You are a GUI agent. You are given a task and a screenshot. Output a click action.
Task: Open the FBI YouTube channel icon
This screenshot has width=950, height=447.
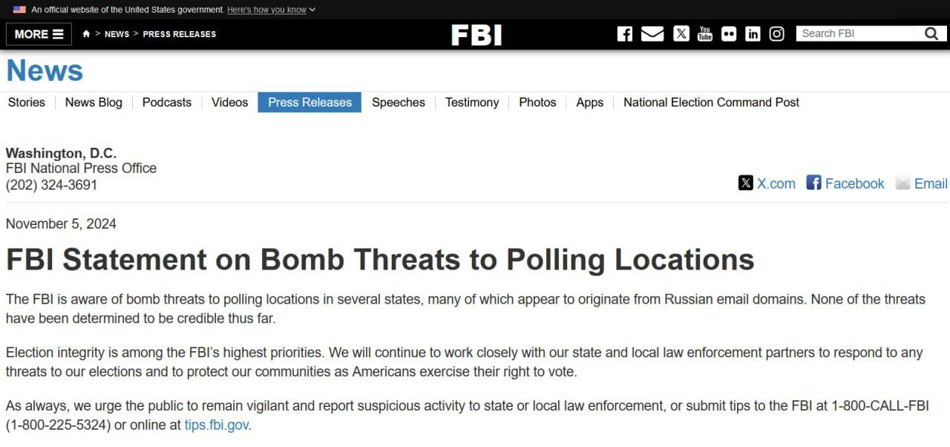705,34
